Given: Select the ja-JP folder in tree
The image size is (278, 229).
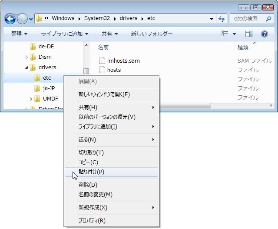Looking at the screenshot, I should coord(49,88).
